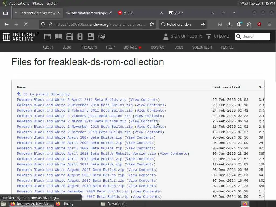Click the uBlock Origin extension icon
Screen dimensions: 276x207
(x=259, y=24)
